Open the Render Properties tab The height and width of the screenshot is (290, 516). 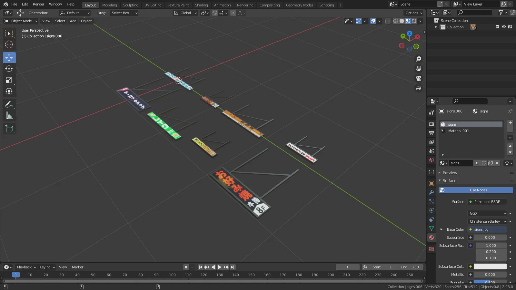click(x=431, y=124)
